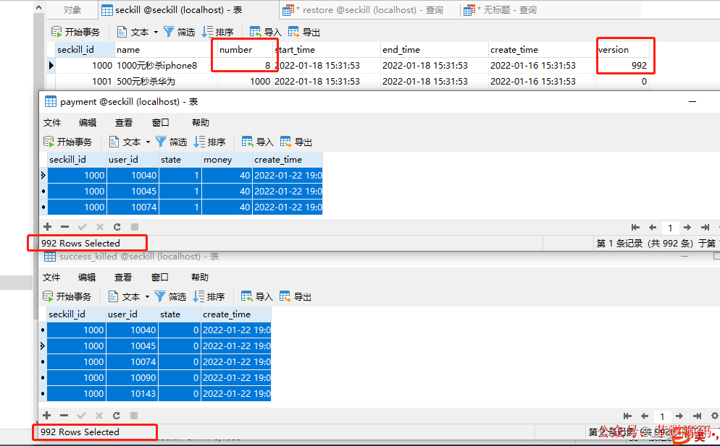Add a record in success_killed window
720x446 pixels.
(x=47, y=416)
